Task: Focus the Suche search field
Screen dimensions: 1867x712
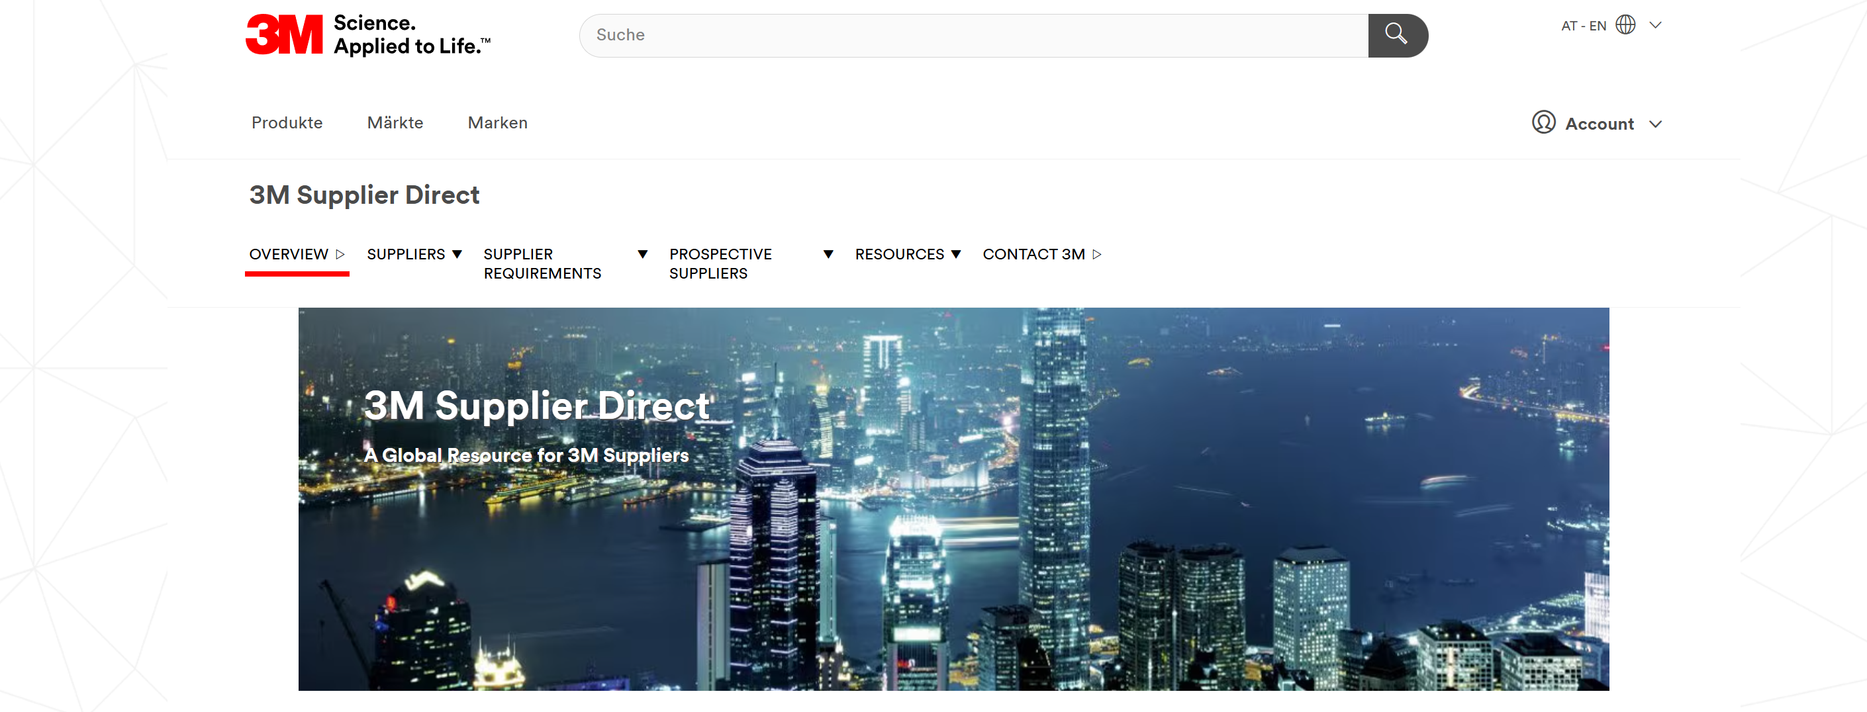Action: coord(974,36)
